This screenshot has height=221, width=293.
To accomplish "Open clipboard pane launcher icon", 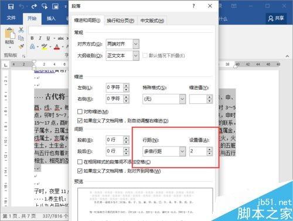I will 24,56.
